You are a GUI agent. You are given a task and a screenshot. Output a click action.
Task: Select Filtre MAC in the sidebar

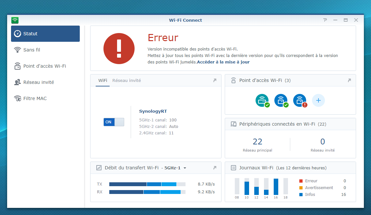[45, 98]
